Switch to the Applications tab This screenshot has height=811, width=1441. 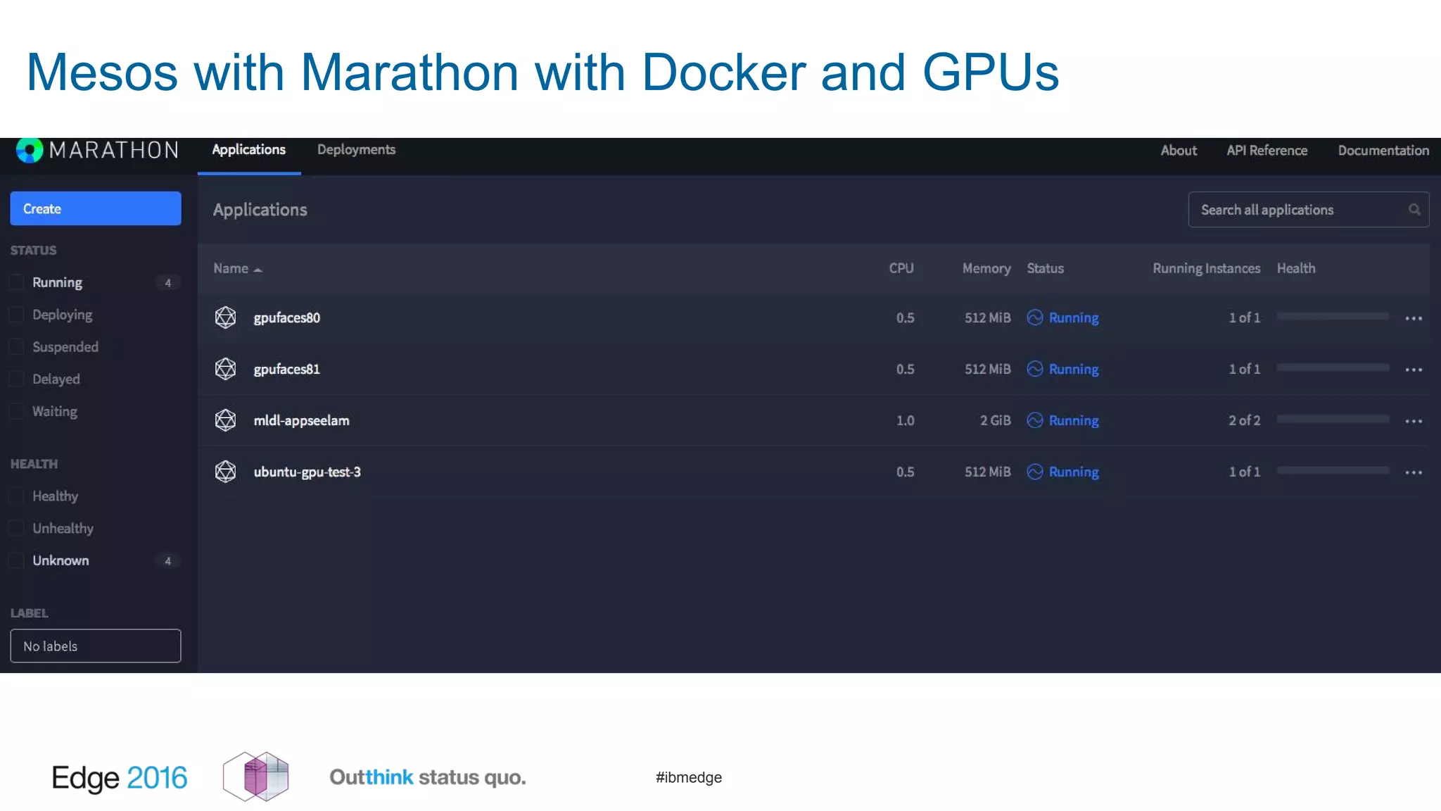[x=249, y=150]
